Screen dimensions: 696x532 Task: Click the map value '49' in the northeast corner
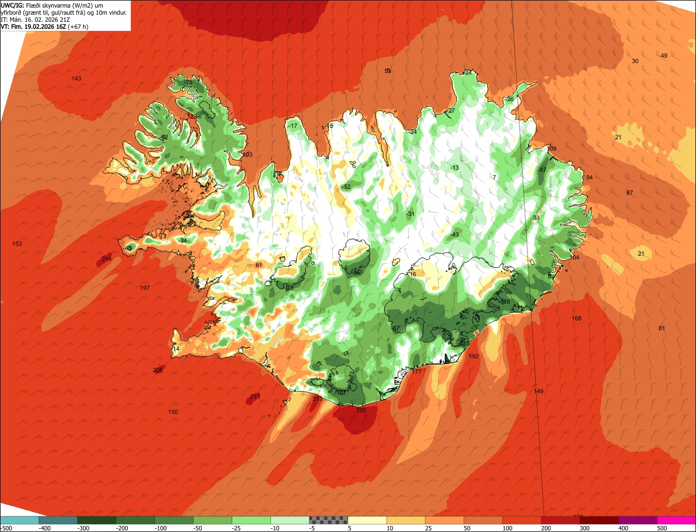[x=664, y=56]
